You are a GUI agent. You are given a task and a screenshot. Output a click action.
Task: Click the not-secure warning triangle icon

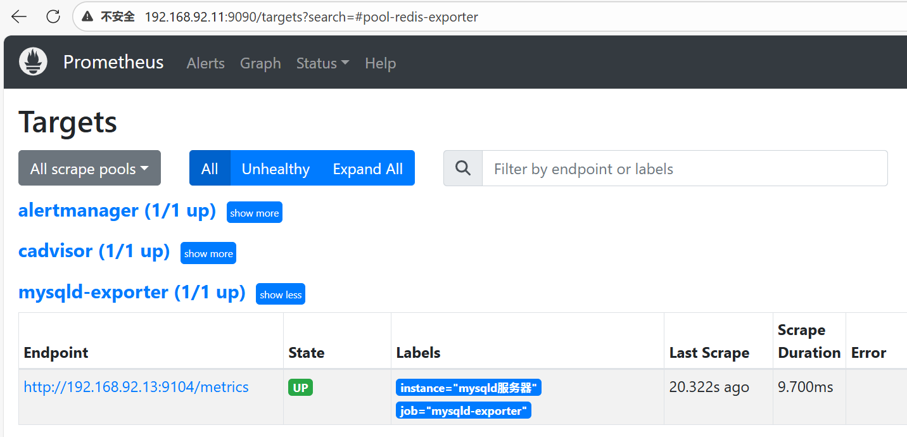click(x=87, y=17)
